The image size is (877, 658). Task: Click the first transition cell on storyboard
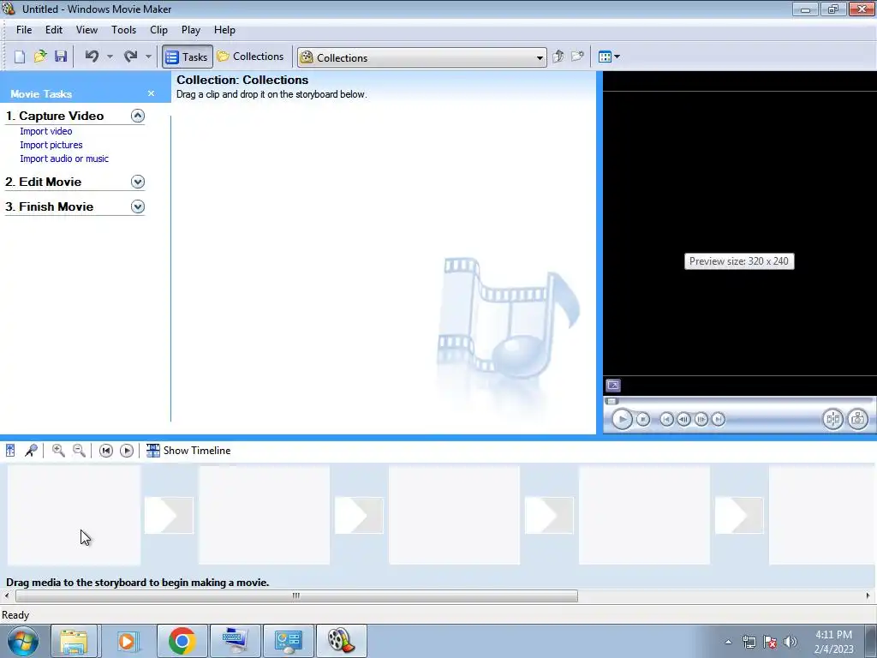[x=169, y=515]
